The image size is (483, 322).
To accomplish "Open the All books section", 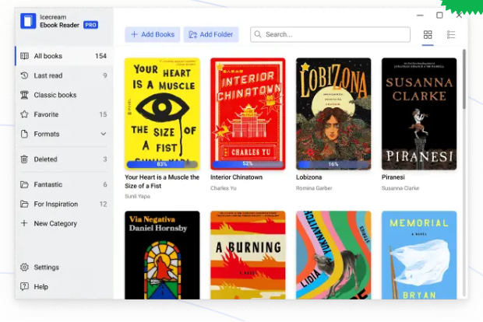I will pyautogui.click(x=64, y=56).
